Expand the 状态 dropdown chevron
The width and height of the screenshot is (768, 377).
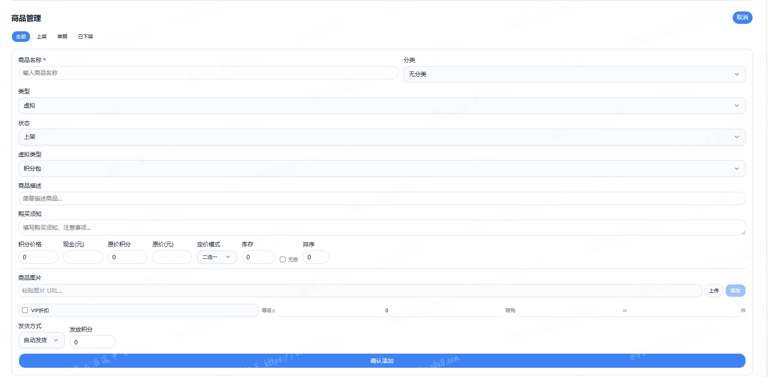tap(737, 137)
